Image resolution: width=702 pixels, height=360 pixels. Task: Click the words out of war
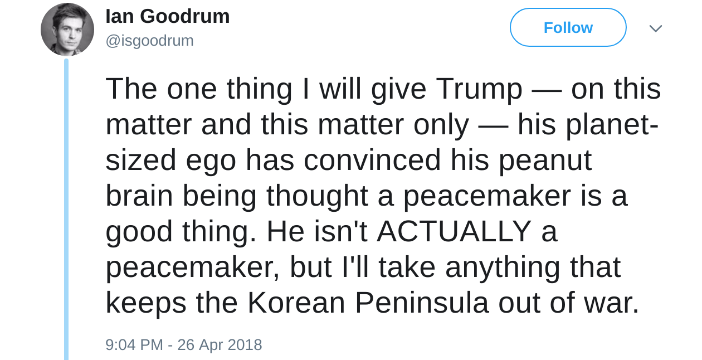[568, 303]
